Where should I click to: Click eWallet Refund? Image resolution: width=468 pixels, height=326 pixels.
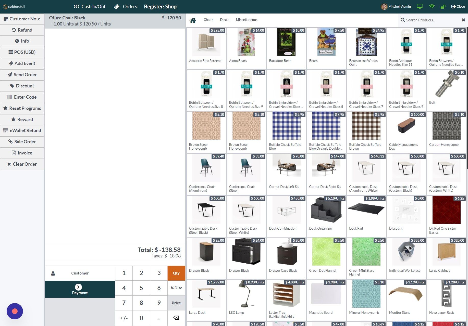[22, 131]
